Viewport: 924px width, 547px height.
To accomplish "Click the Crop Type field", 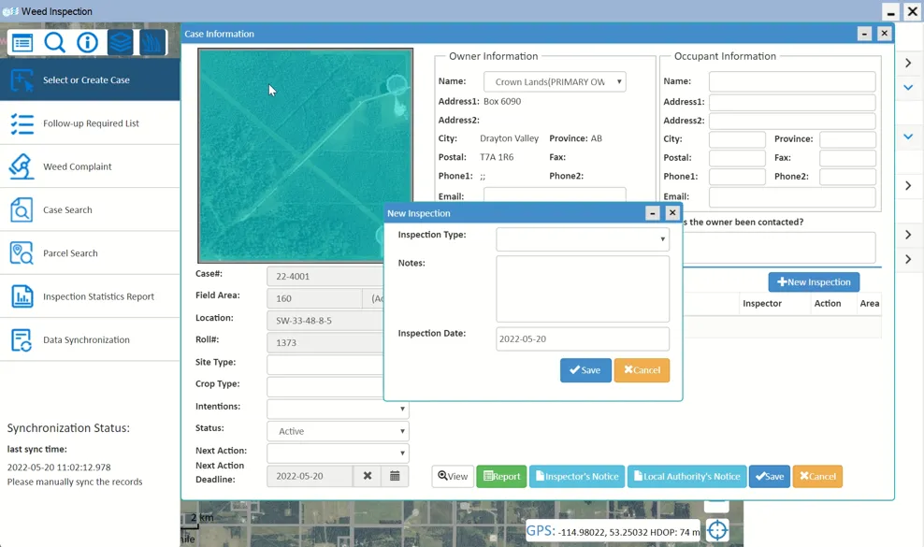I will 325,387.
